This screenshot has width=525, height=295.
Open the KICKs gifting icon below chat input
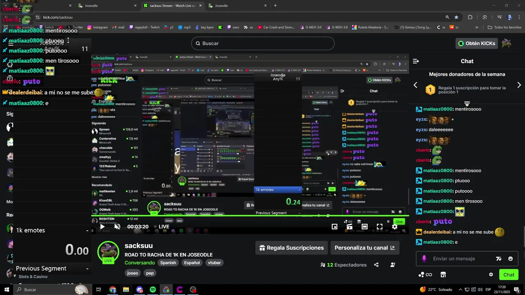pyautogui.click(x=425, y=275)
